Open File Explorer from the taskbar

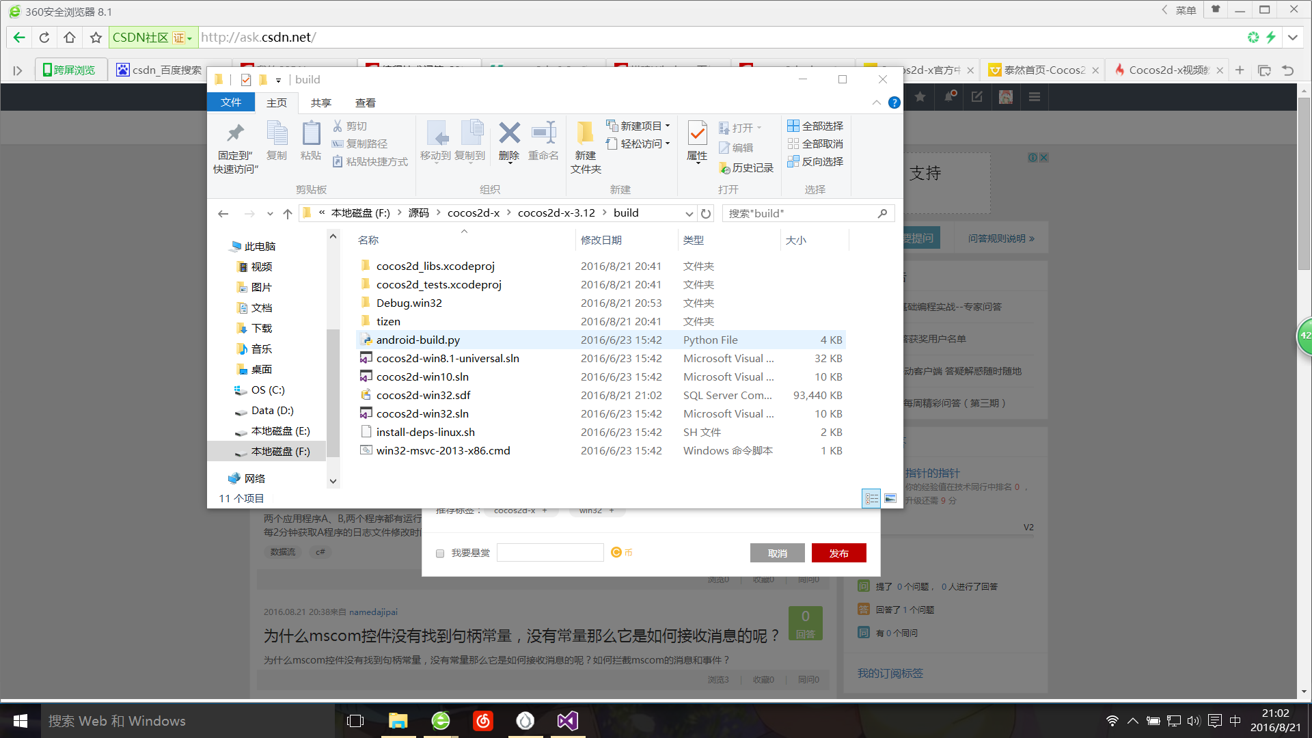tap(398, 721)
